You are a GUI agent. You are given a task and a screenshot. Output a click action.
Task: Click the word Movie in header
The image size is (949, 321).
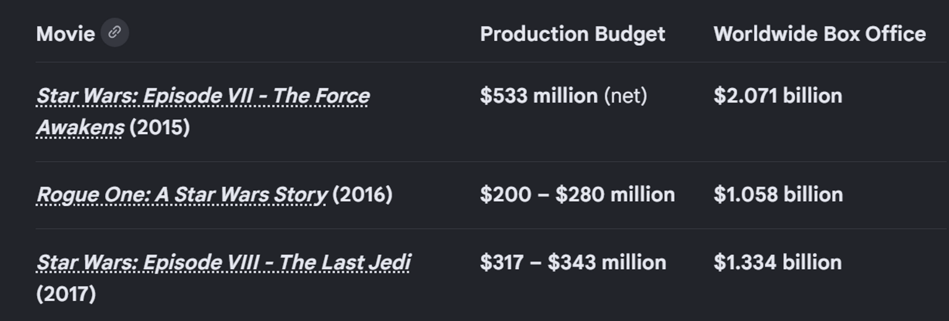click(x=66, y=33)
